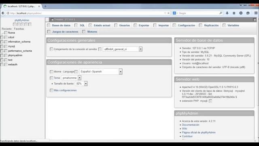Viewport: 259px width, 146px height.
Task: Open the Variables tab
Action: point(231,25)
